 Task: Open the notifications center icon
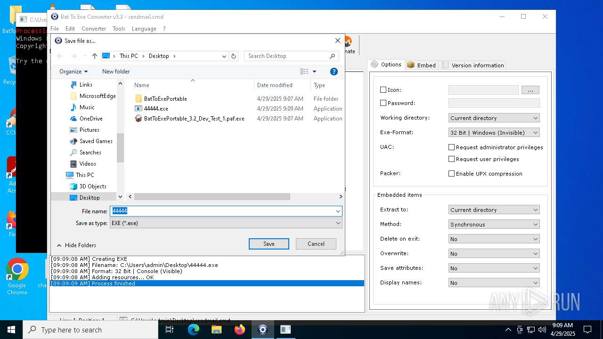pos(587,330)
